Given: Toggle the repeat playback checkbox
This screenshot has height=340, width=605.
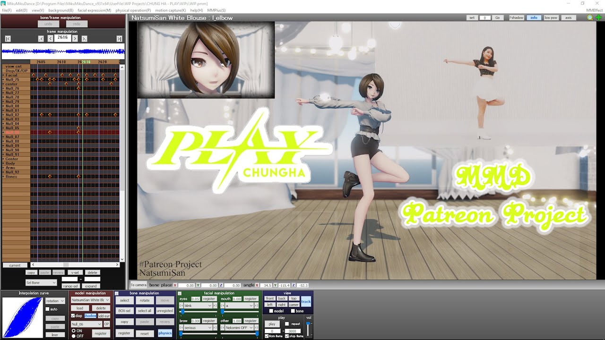Looking at the screenshot, I should [287, 324].
